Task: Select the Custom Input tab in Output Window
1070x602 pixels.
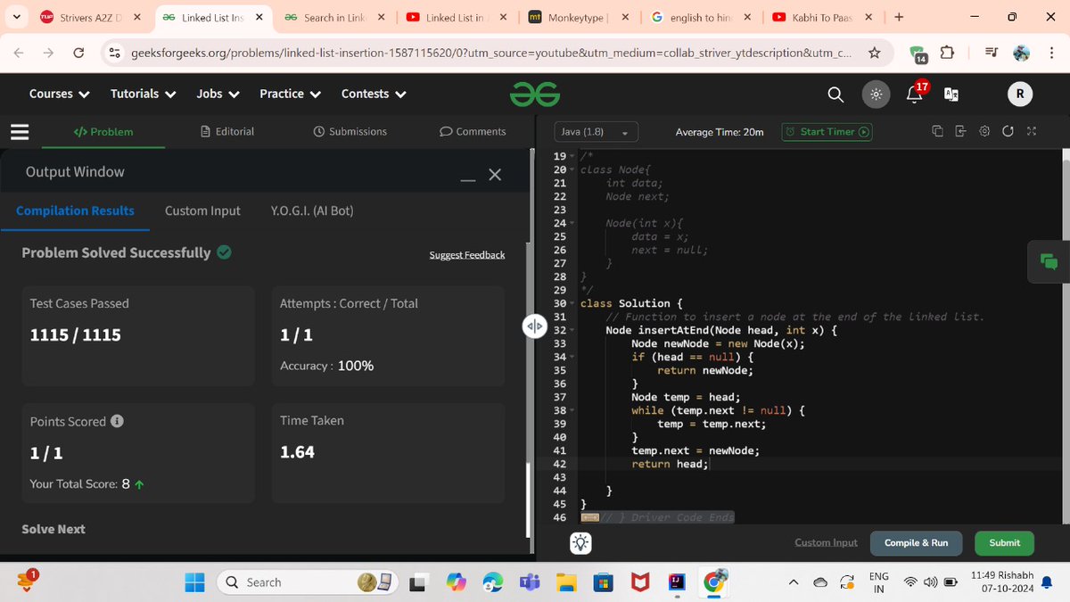Action: pyautogui.click(x=202, y=211)
